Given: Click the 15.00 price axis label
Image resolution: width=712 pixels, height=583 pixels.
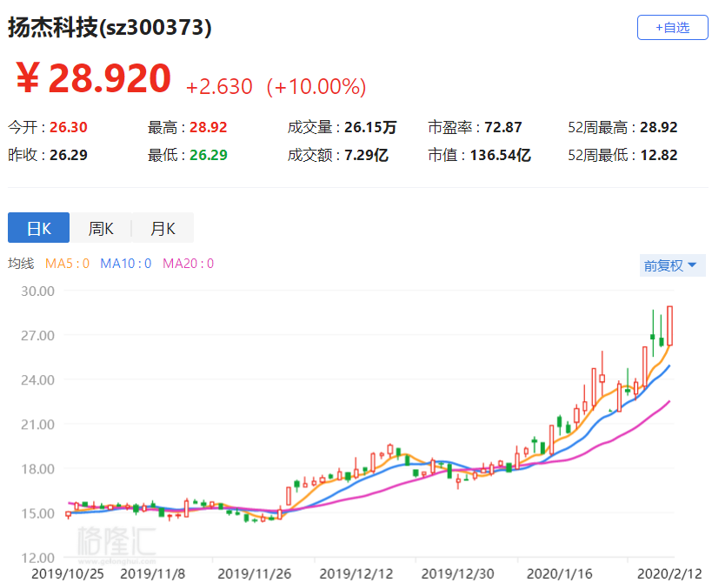Looking at the screenshot, I should [x=37, y=513].
